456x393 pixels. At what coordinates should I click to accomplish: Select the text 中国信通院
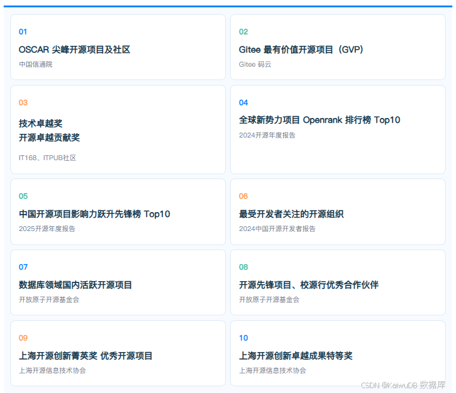pos(36,64)
